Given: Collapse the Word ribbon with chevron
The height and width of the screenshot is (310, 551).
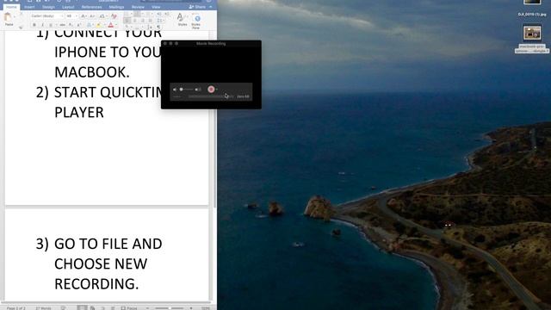Looking at the screenshot, I should pos(211,7).
